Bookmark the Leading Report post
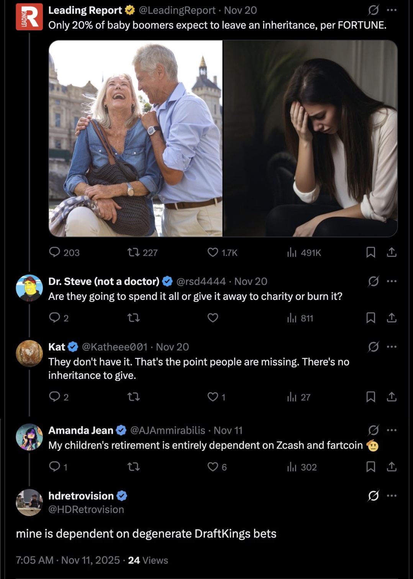 click(x=370, y=252)
